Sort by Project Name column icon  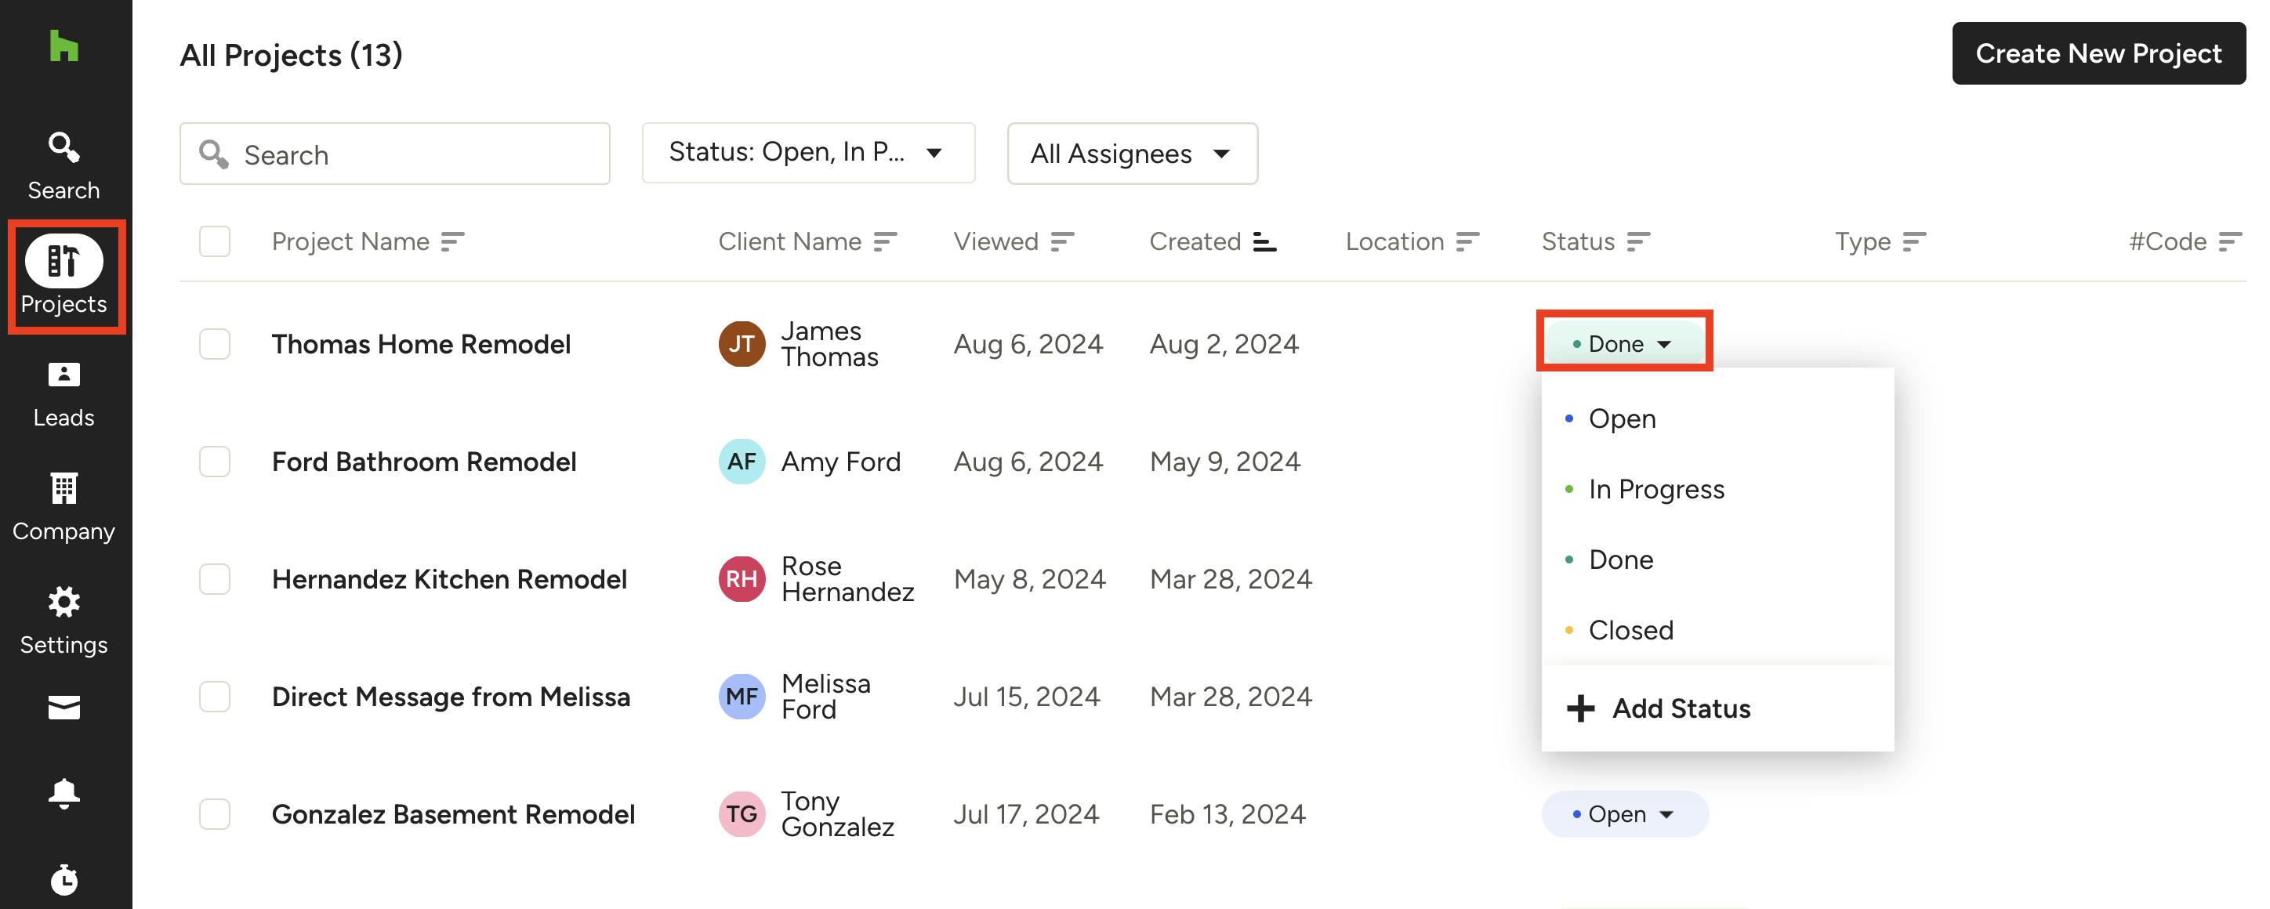tap(453, 241)
